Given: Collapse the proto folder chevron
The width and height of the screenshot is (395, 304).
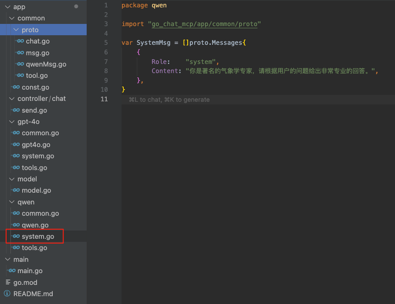Looking at the screenshot, I should tap(16, 30).
